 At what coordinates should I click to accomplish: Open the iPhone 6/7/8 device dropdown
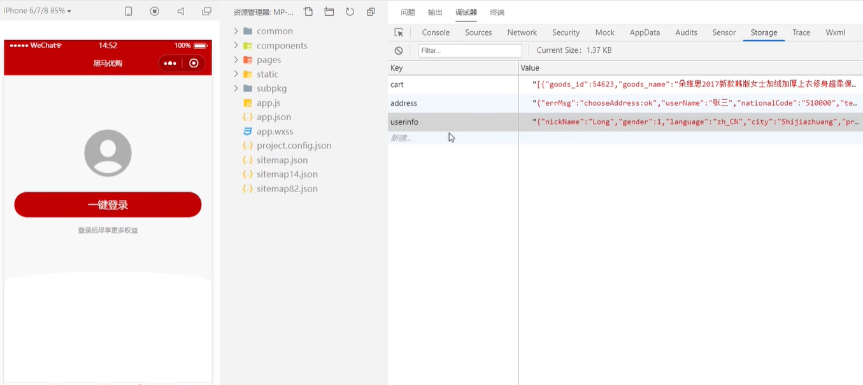(37, 11)
